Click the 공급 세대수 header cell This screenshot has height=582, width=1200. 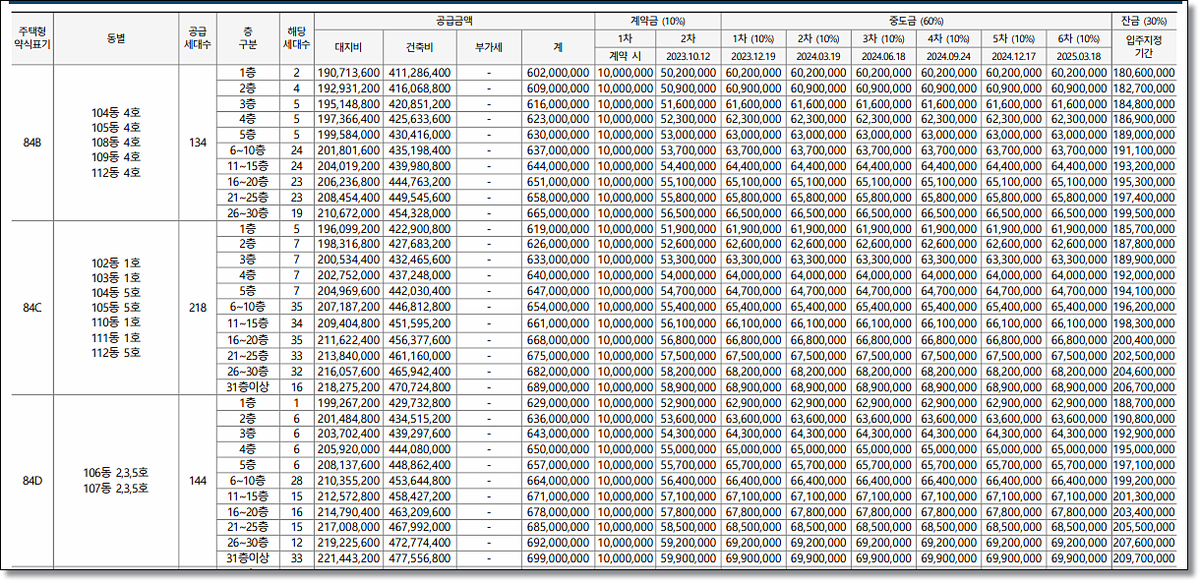tap(197, 38)
